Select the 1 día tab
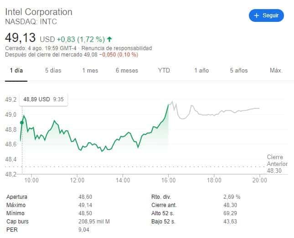The width and height of the screenshot is (294, 238). pos(16,71)
